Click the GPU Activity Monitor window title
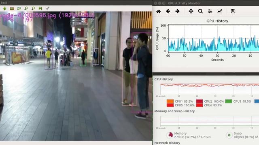 pyautogui.click(x=184, y=3)
